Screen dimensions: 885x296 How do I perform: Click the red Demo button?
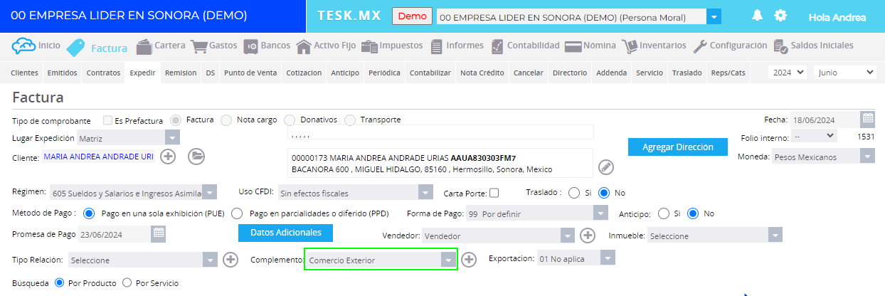coord(412,16)
